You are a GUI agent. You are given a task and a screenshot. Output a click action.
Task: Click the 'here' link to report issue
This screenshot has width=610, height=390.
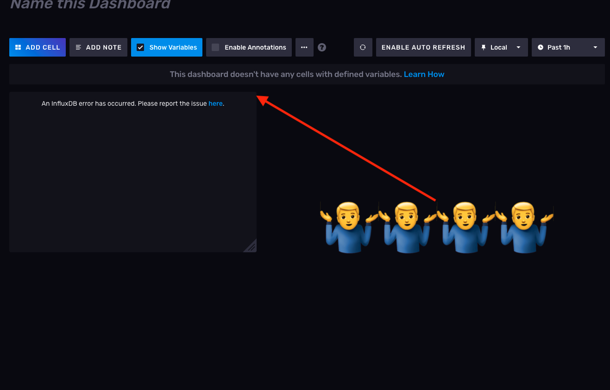[x=215, y=103]
